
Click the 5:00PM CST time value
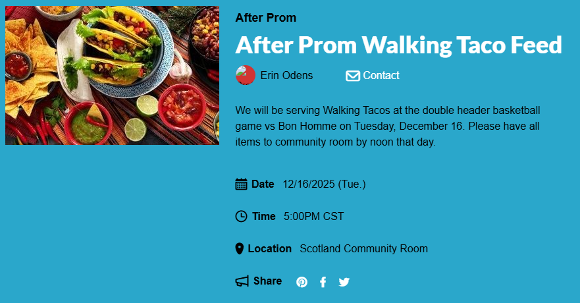pyautogui.click(x=313, y=216)
